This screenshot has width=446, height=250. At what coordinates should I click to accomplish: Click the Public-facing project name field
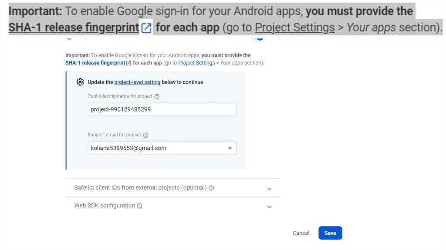point(162,109)
